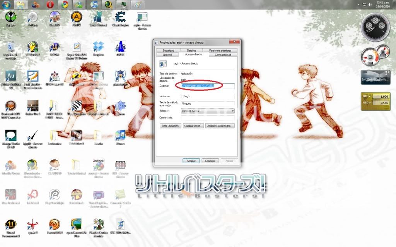Open the Versiones anteriores tab
The image size is (396, 247).
pos(220,51)
